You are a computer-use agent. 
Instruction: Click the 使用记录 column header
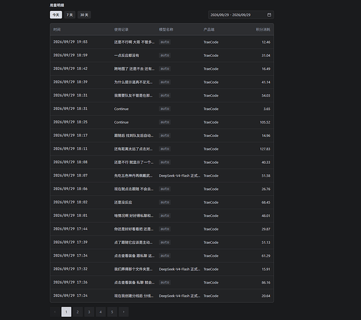[x=121, y=29]
